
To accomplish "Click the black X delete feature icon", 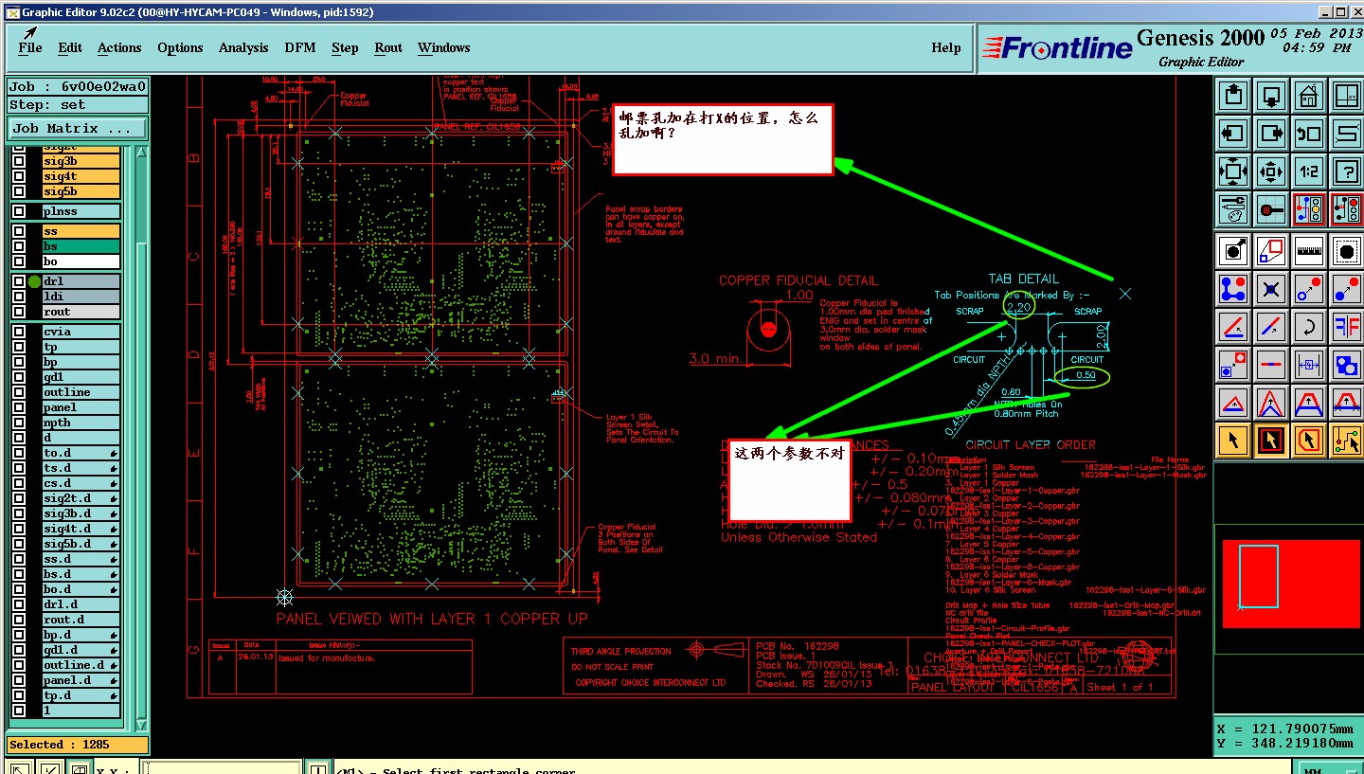I will point(1271,289).
